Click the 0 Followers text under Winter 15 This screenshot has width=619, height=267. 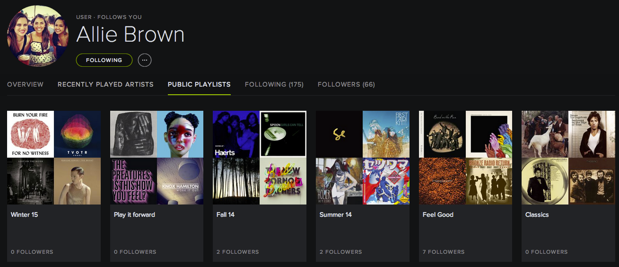tap(32, 252)
